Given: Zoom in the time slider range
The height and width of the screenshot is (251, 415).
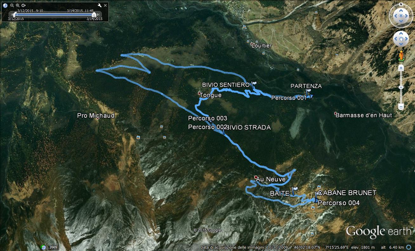Looking at the screenshot, I should pyautogui.click(x=18, y=5).
